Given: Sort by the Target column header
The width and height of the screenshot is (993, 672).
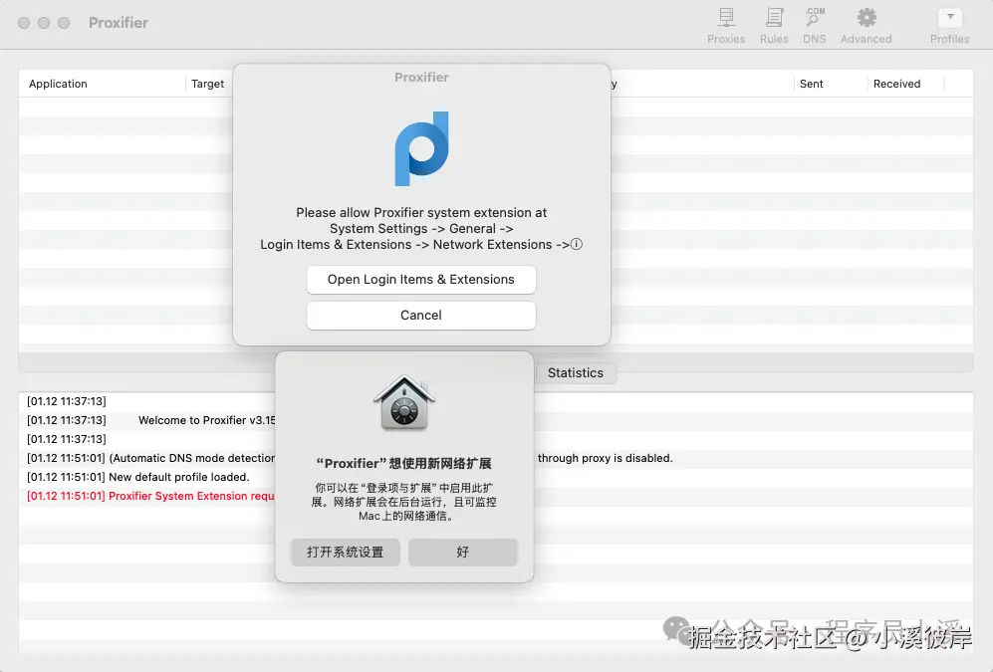Looking at the screenshot, I should tap(208, 84).
